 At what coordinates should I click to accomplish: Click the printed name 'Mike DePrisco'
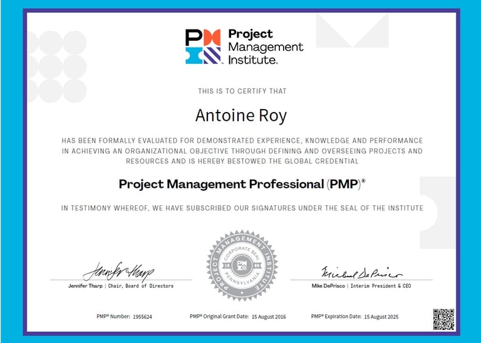328,286
